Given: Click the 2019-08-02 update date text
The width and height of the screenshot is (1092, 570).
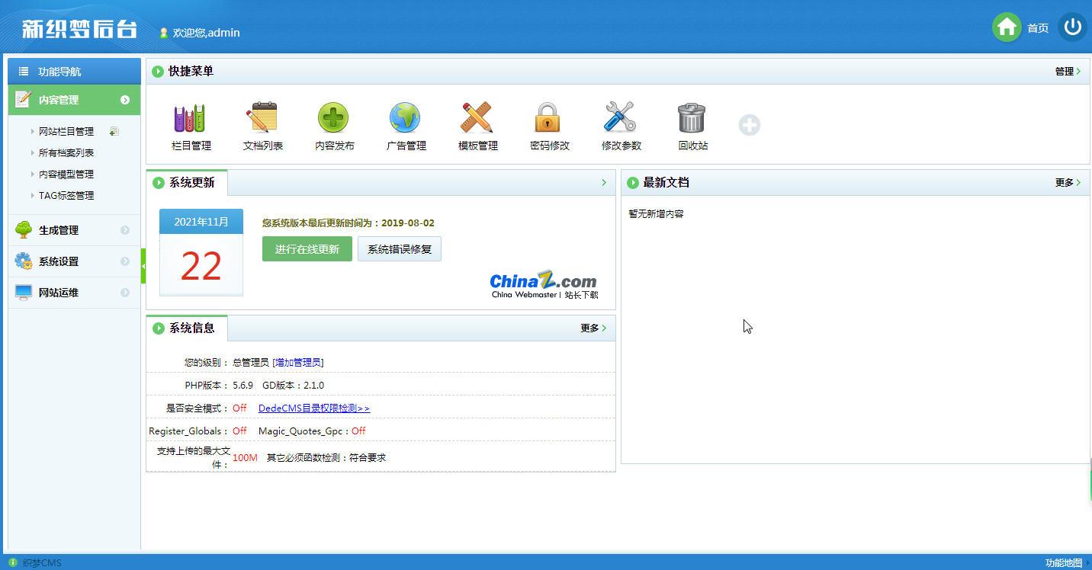Looking at the screenshot, I should (408, 223).
